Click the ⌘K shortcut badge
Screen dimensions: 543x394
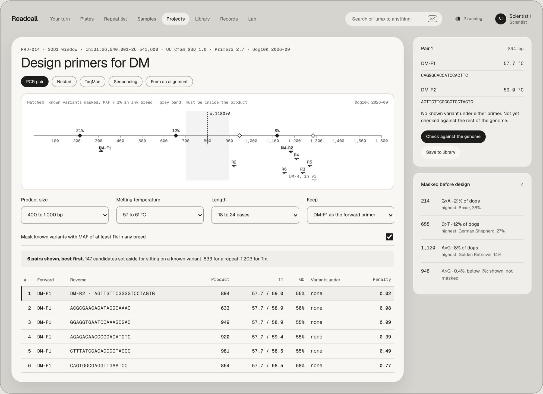pyautogui.click(x=432, y=19)
